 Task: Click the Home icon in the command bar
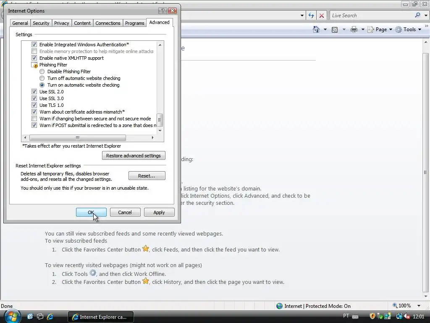pos(316,29)
